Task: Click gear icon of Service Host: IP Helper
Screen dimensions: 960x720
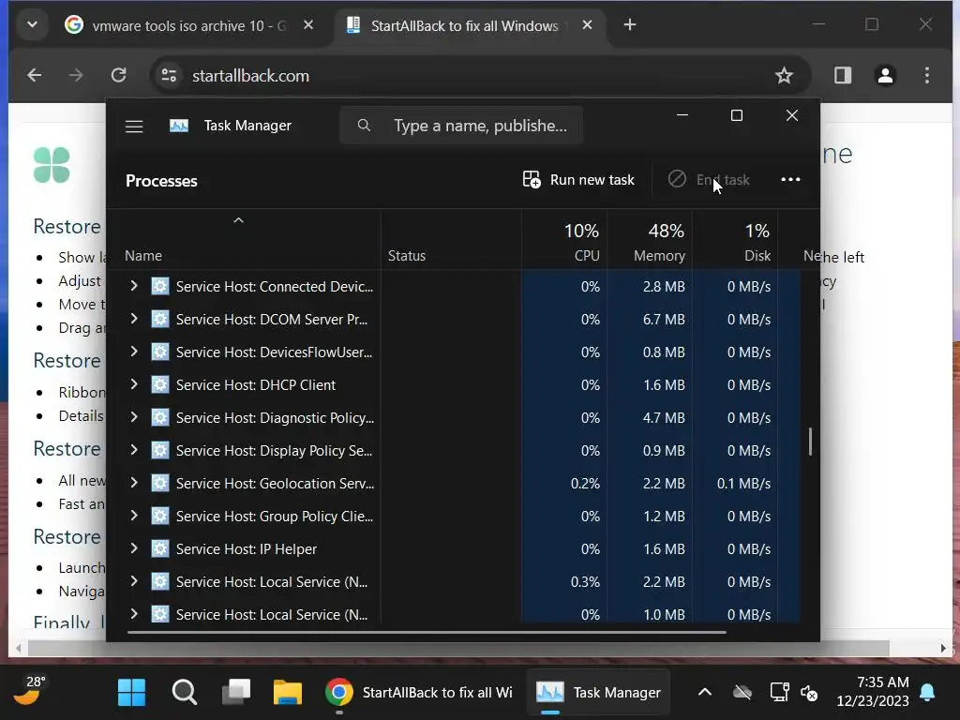Action: tap(159, 548)
